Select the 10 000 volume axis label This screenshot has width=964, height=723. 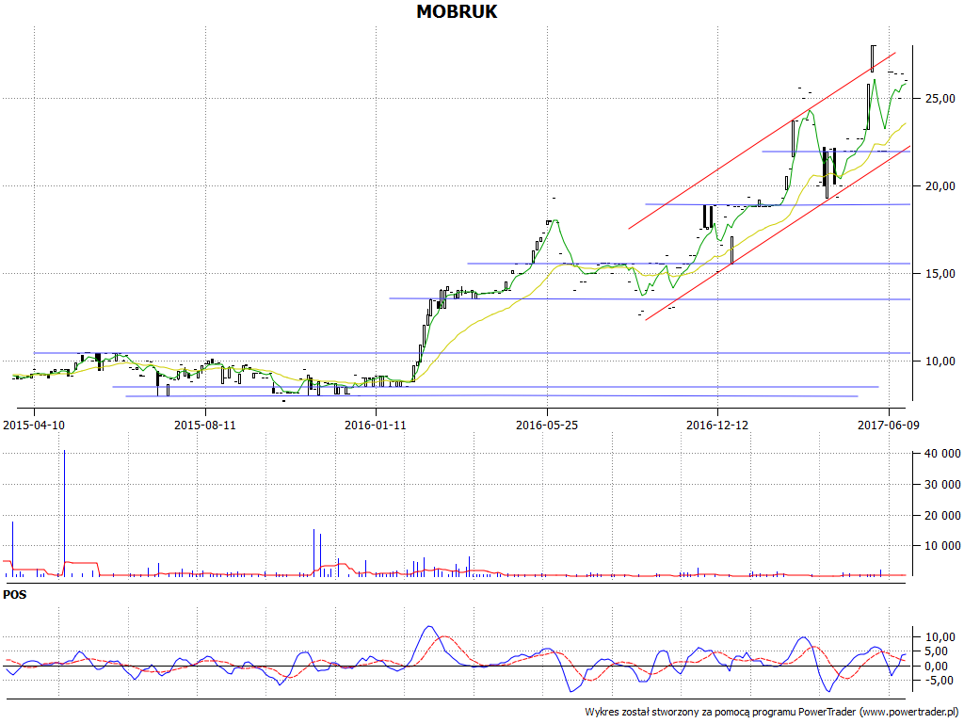942,545
